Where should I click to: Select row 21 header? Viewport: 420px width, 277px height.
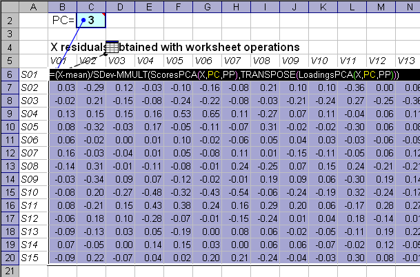[x=10, y=271]
